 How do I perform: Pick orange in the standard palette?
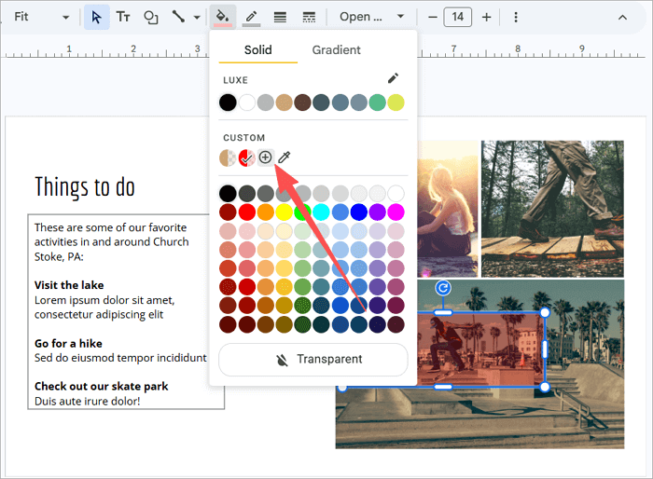265,212
